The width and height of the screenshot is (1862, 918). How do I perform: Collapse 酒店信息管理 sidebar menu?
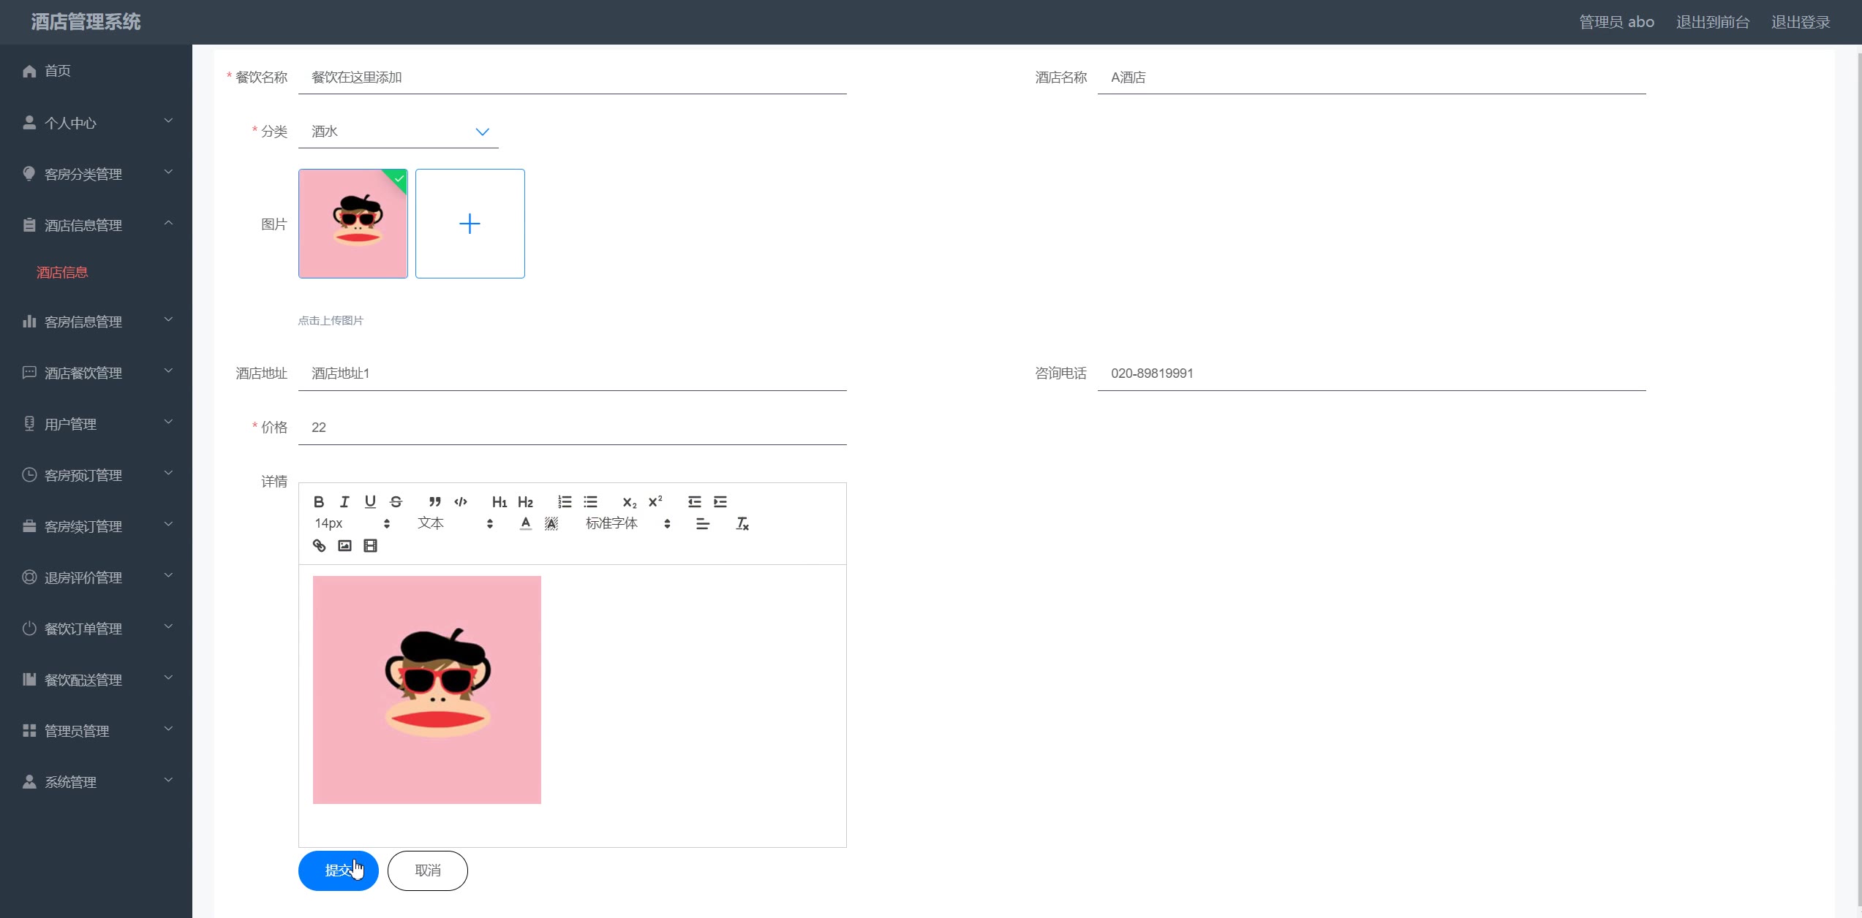tap(96, 225)
